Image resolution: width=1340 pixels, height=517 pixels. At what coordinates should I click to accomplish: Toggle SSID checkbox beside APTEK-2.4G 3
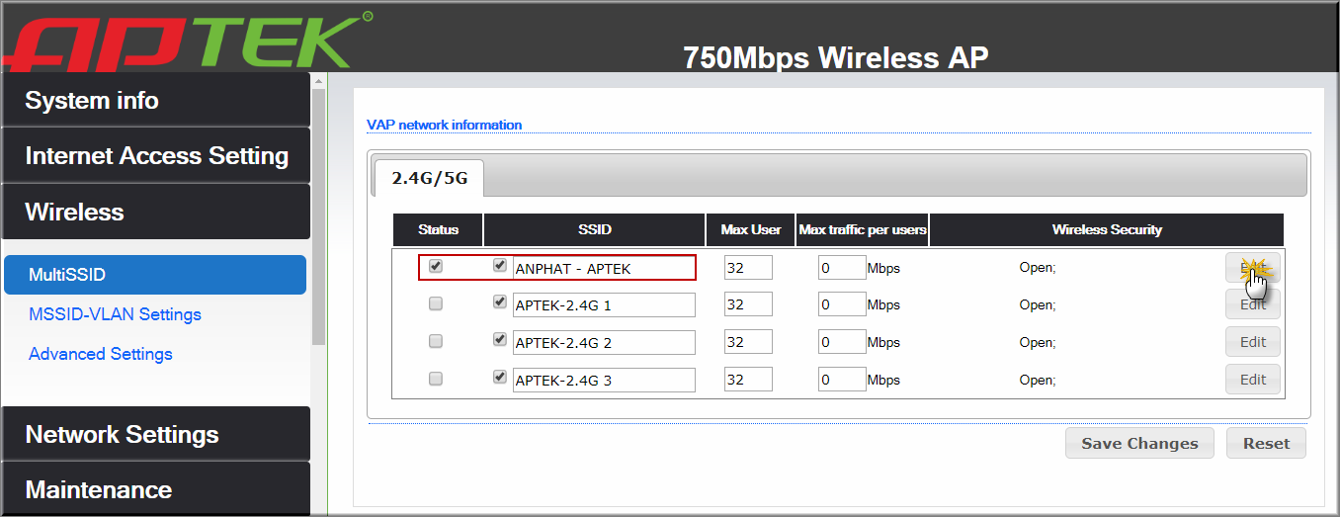pyautogui.click(x=500, y=378)
